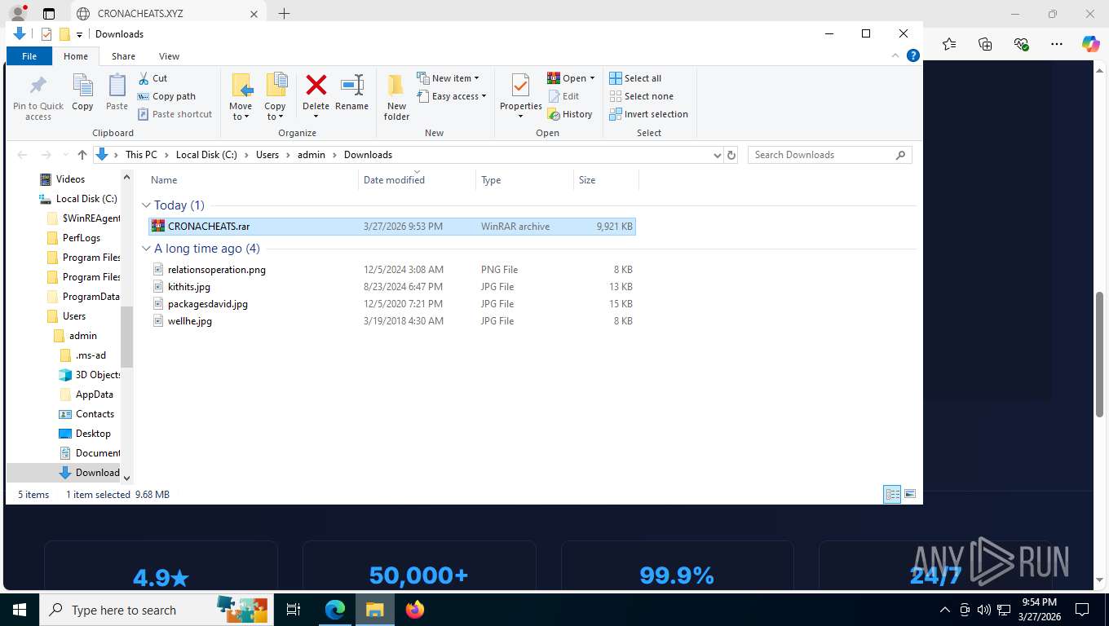Image resolution: width=1109 pixels, height=626 pixels.
Task: Switch to large icons view layout
Action: pos(910,494)
